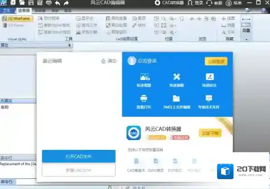270x189 pixels.
Task: Clear recent edits with 清空
Action: [x=109, y=61]
